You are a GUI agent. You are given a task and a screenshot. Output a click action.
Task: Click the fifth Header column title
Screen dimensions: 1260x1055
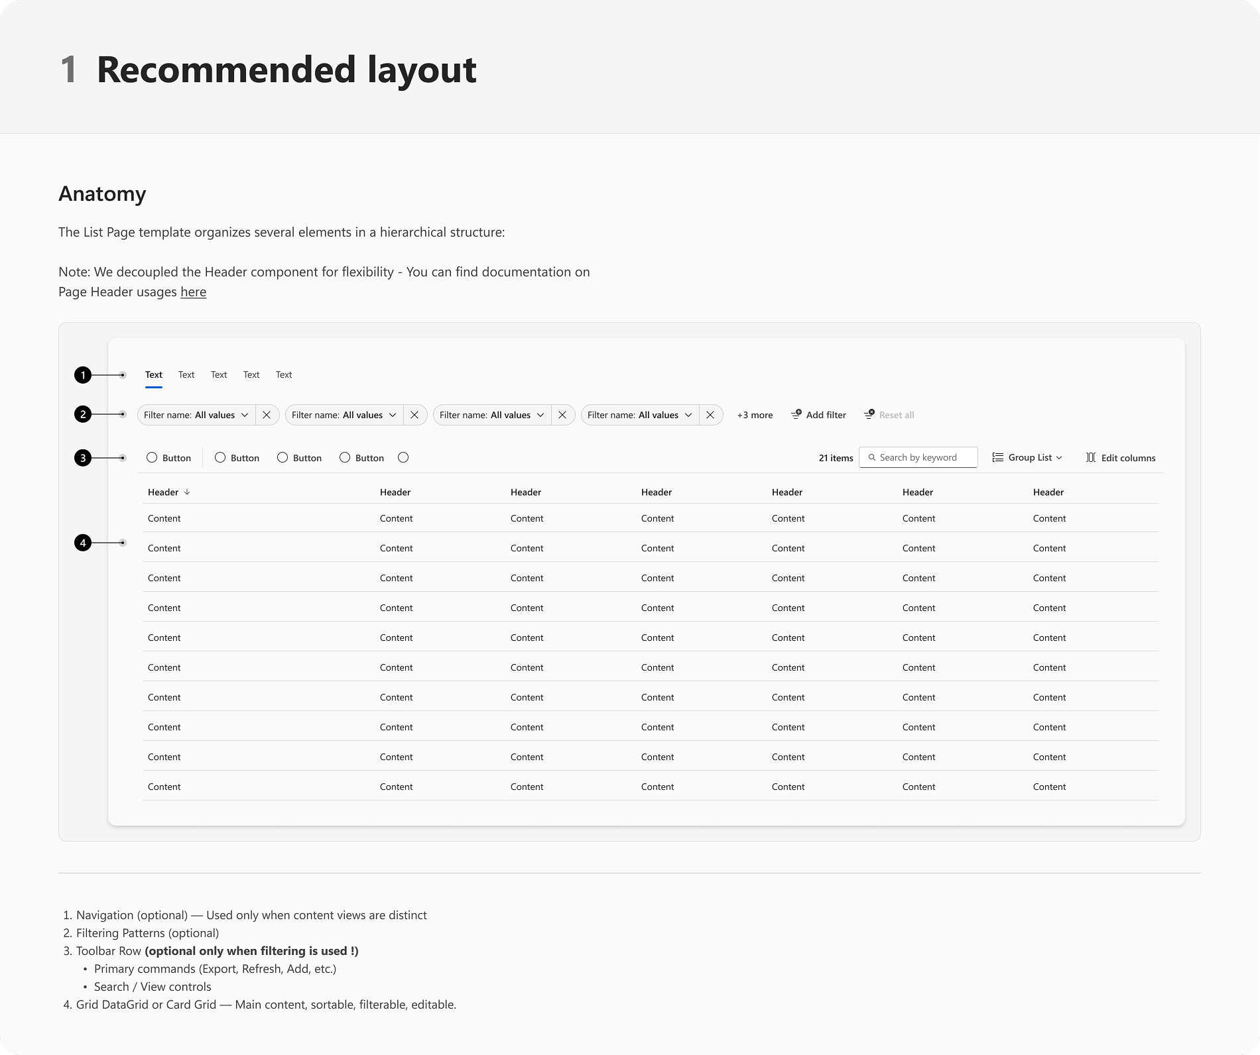pos(787,492)
